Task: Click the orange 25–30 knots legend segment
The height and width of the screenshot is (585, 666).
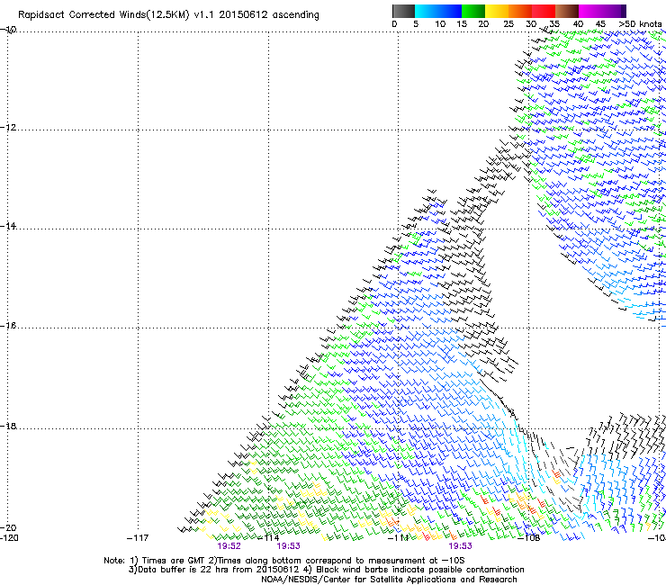Action: click(x=520, y=11)
